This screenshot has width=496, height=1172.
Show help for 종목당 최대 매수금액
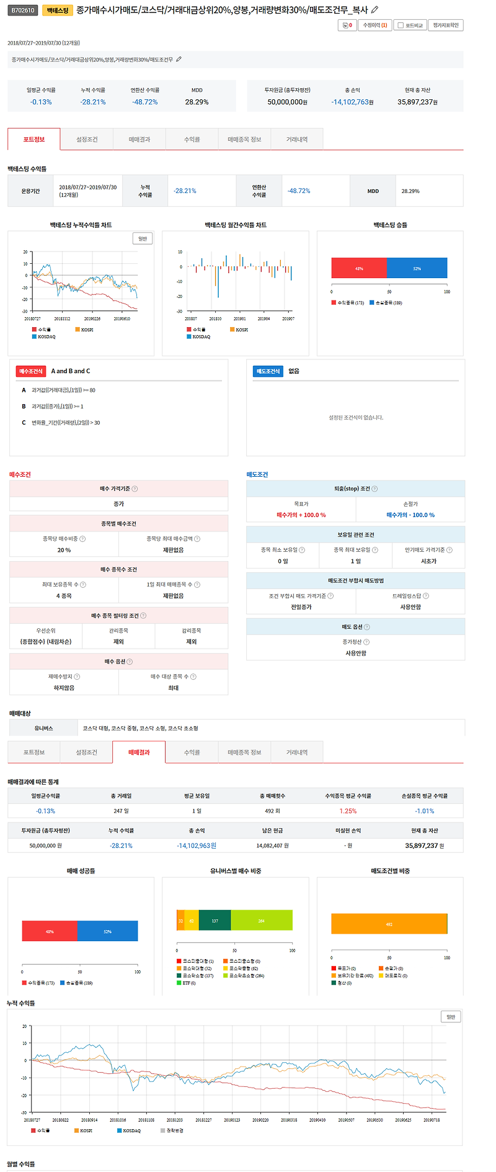tap(197, 539)
